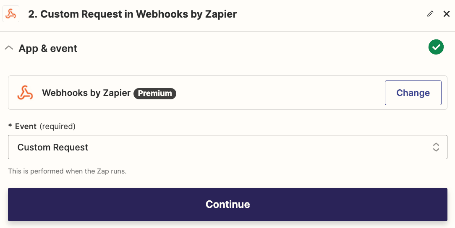Click empty space in the app selection card
This screenshot has width=455, height=228.
click(x=277, y=93)
